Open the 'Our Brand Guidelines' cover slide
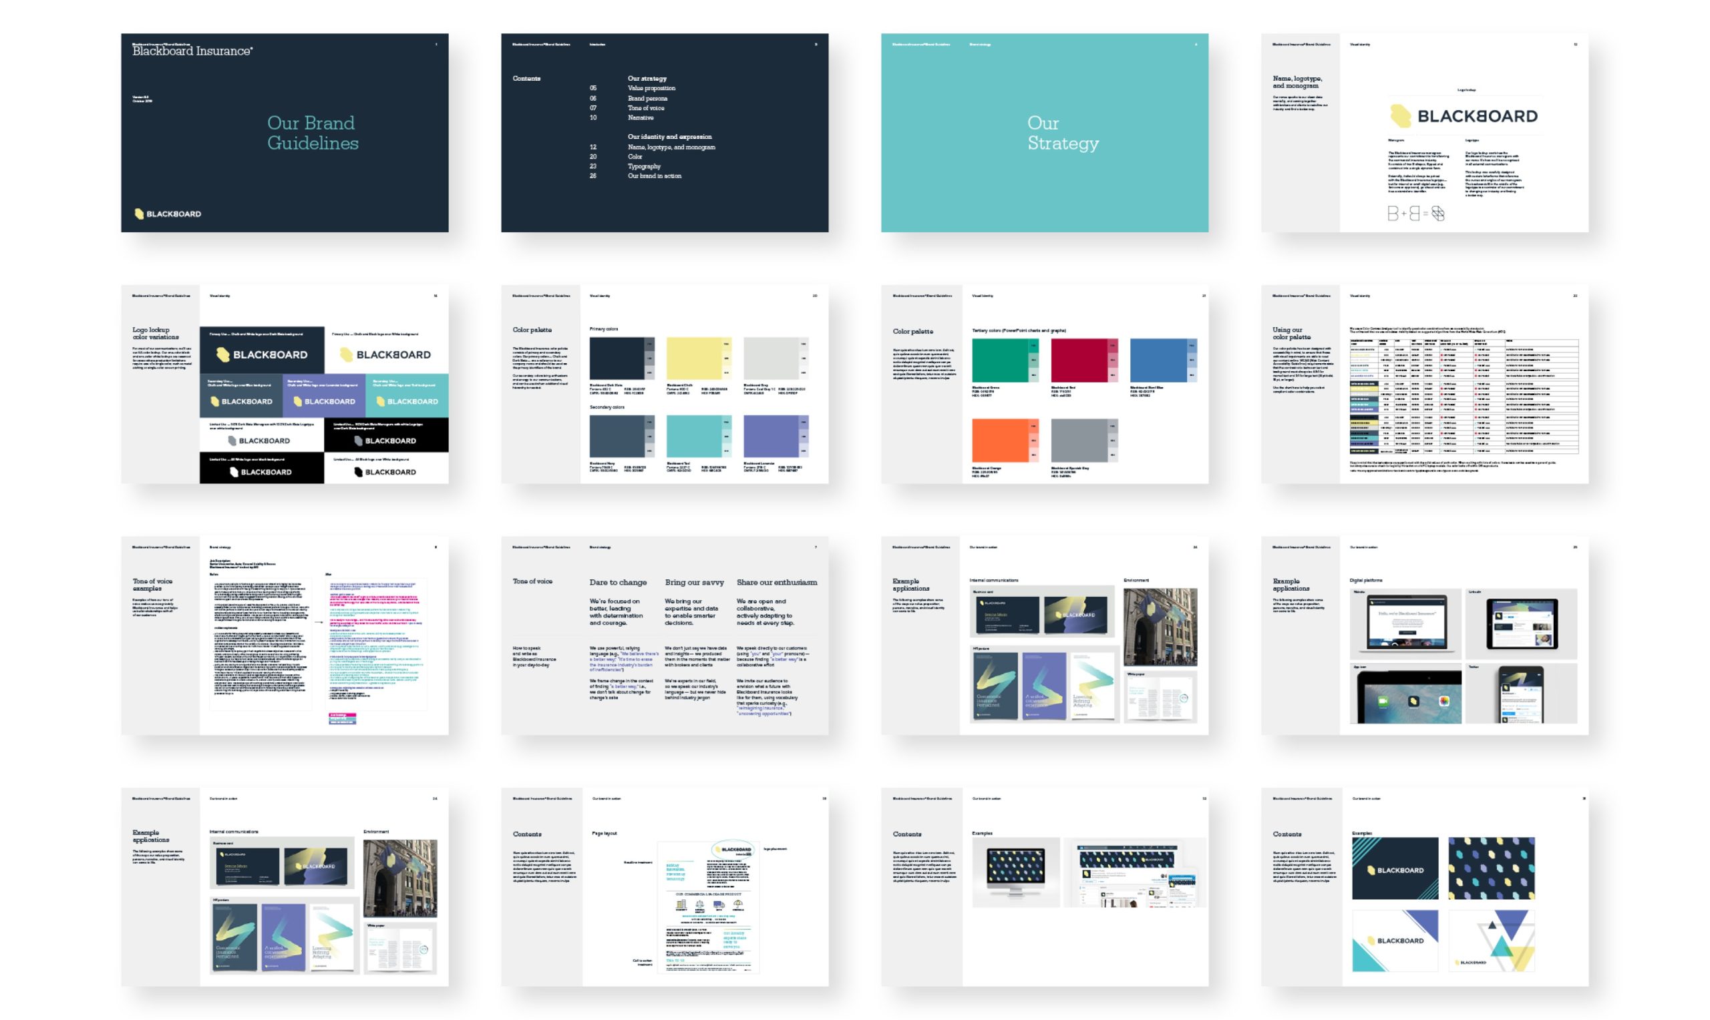The width and height of the screenshot is (1710, 1020). click(x=285, y=133)
